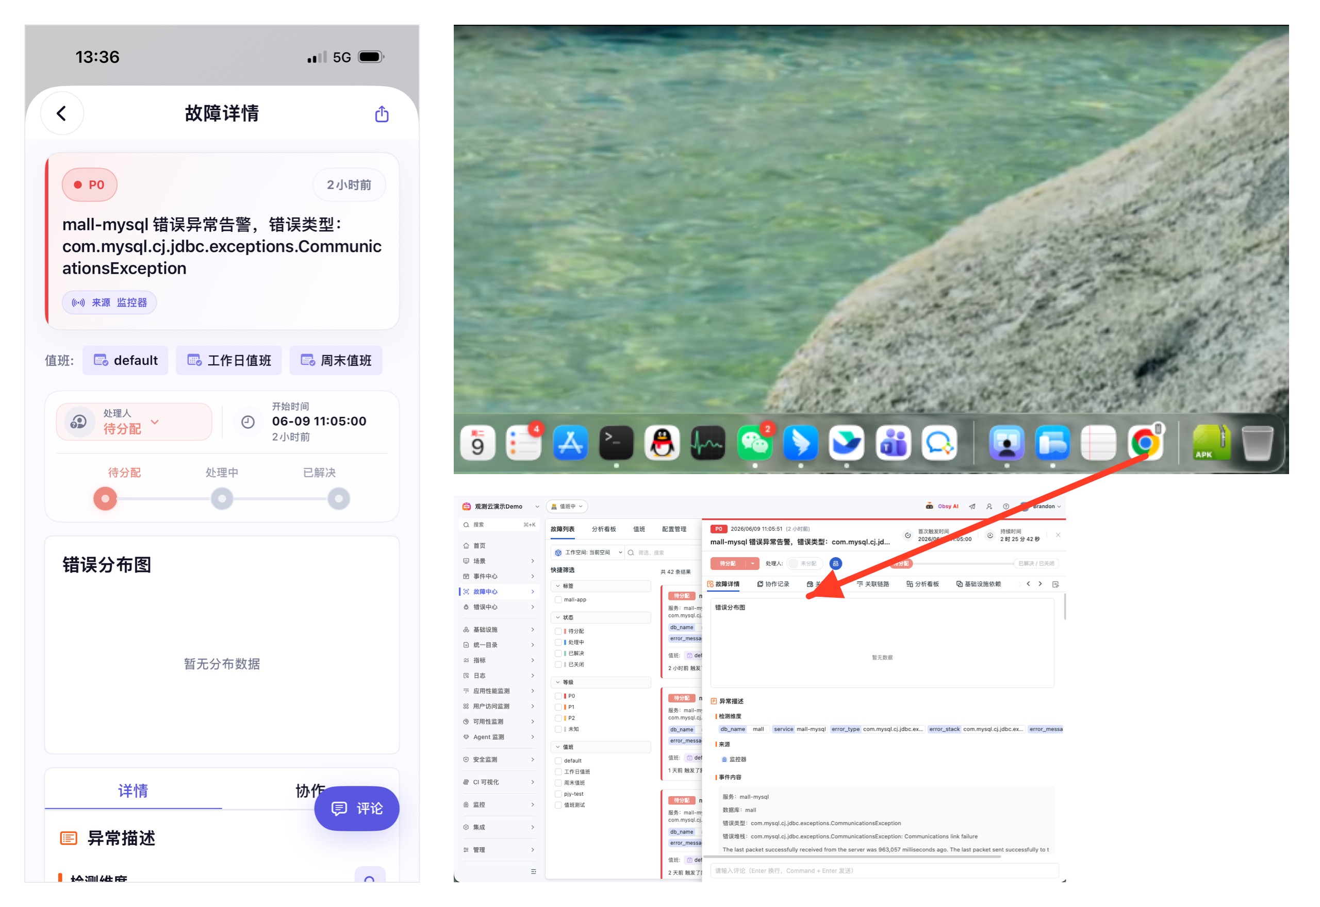Screen dimensions: 1320x907
Task: Click the 筛选、搜索 filter field
Action: pos(663,552)
